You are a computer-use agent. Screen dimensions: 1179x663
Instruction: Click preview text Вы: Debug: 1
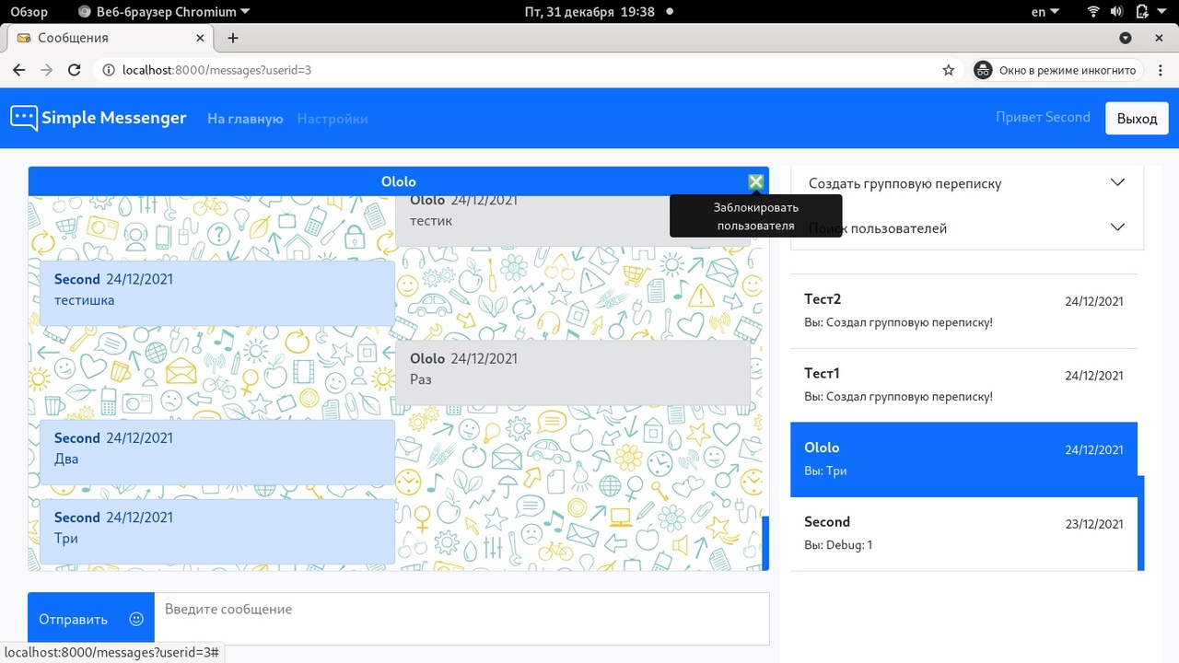(x=838, y=544)
